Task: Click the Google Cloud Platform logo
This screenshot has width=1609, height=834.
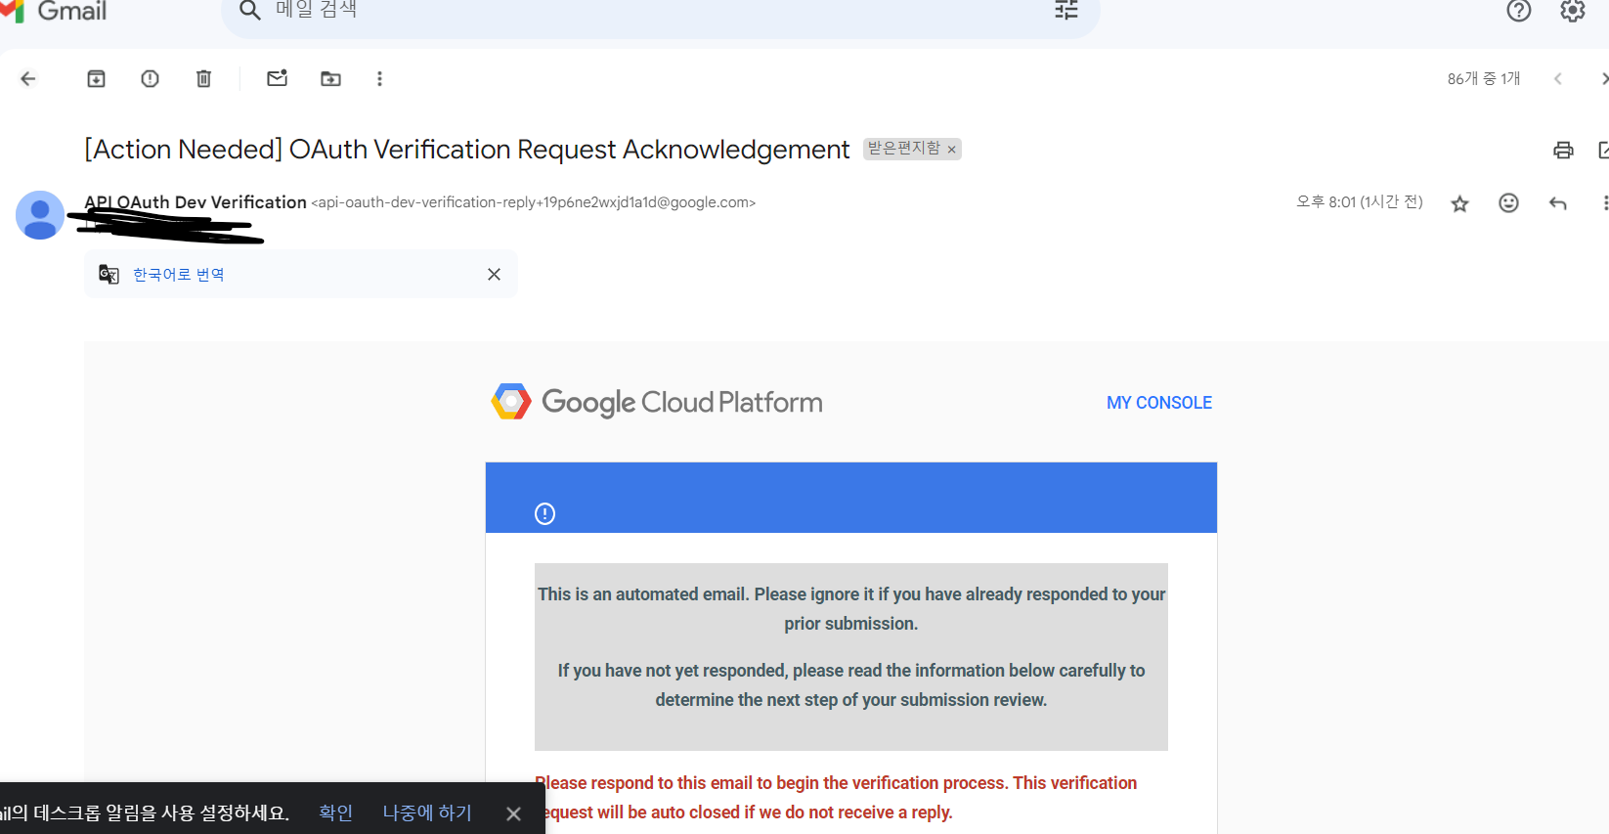Action: (x=656, y=402)
